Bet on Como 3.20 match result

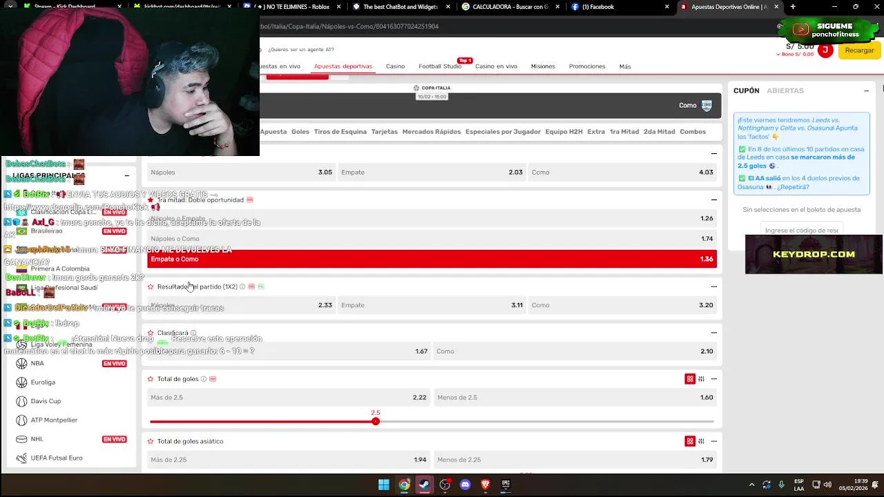[x=622, y=305]
